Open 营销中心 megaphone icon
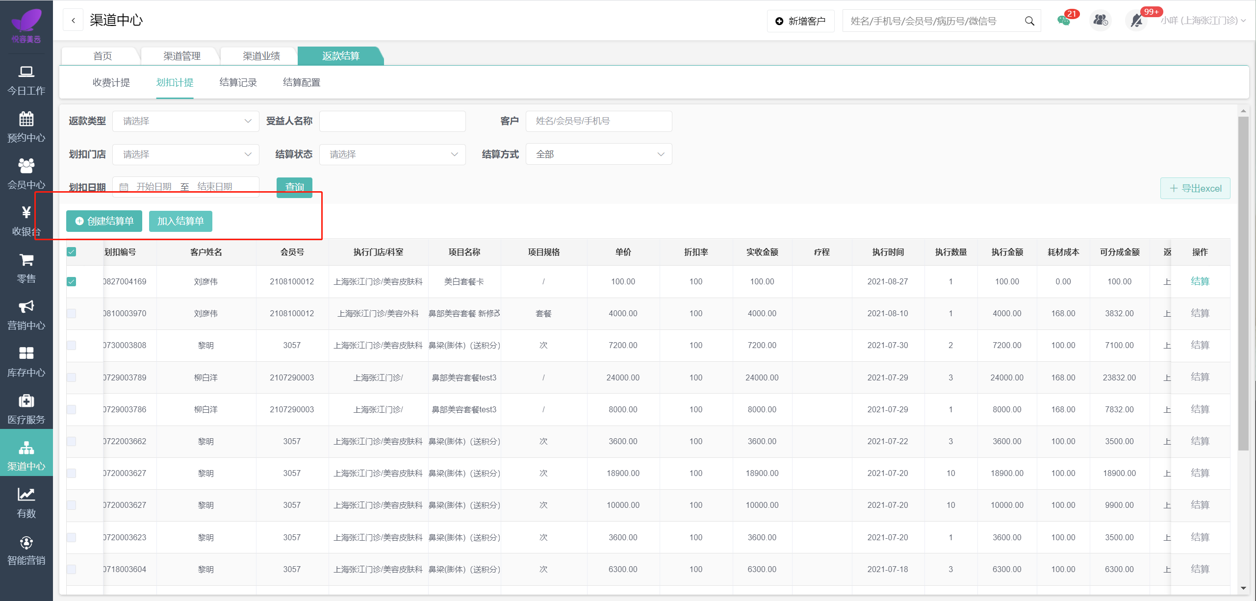The height and width of the screenshot is (601, 1256). pos(26,306)
